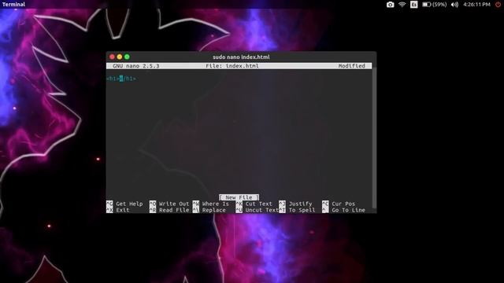Image resolution: width=504 pixels, height=283 pixels.
Task: Click the window title 'sudo nano index.html'
Action: tap(241, 57)
